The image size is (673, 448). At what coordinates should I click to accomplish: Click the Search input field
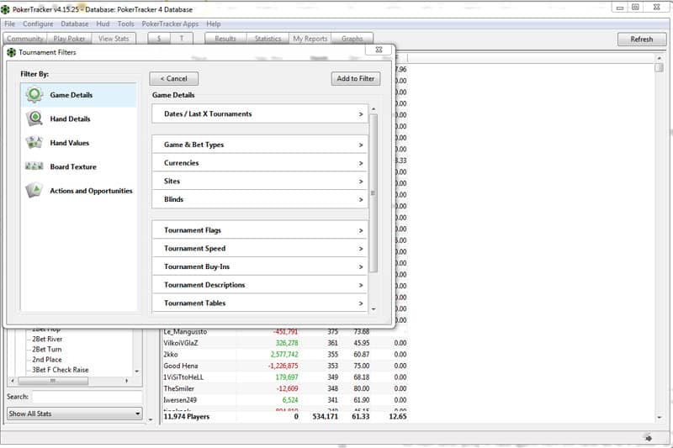point(87,397)
